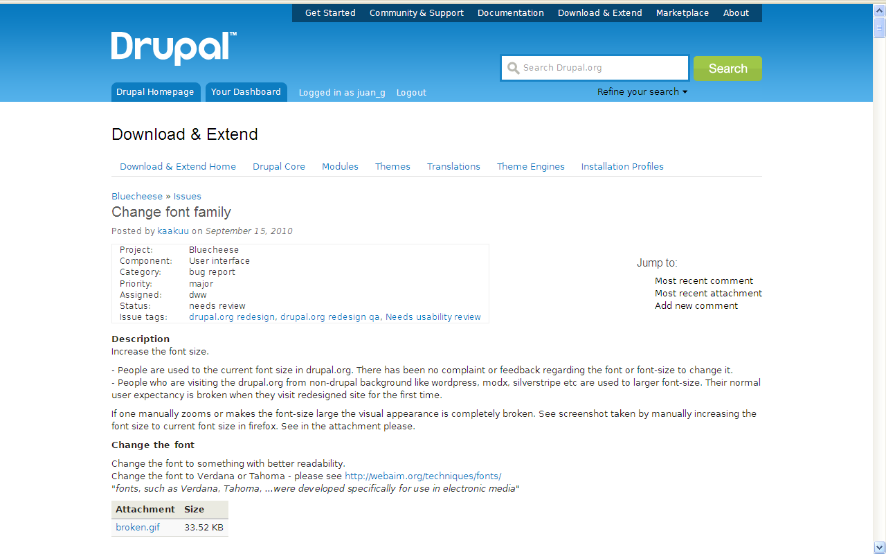Open the Get Started menu
Image resolution: width=886 pixels, height=554 pixels.
click(330, 13)
